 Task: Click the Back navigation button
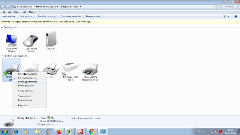coord(3,7)
